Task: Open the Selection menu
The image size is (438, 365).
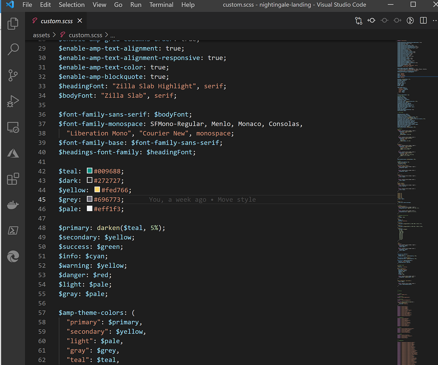Action: (x=72, y=5)
